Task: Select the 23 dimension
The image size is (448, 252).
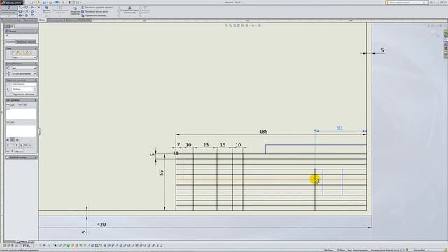Action: (x=206, y=145)
